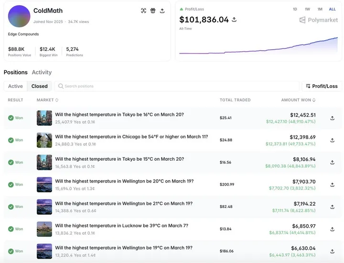The height and width of the screenshot is (263, 344).
Task: Open the Wellington 21°C March 19 market link
Action: [124, 204]
